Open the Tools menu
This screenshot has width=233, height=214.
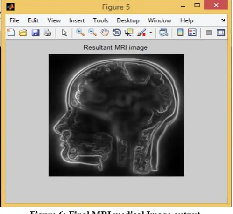point(101,20)
